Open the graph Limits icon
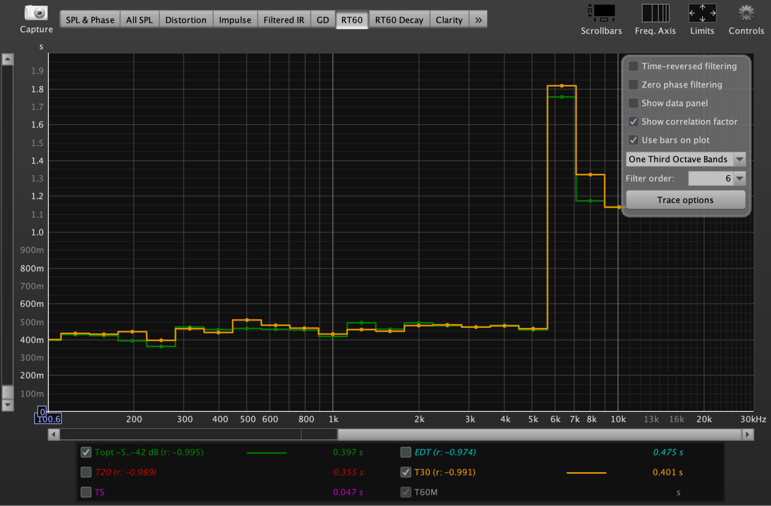This screenshot has height=506, width=771. tap(702, 13)
